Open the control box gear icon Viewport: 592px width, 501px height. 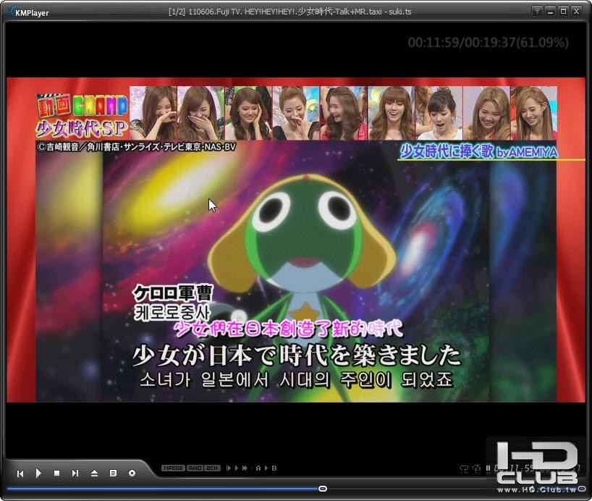(x=132, y=473)
